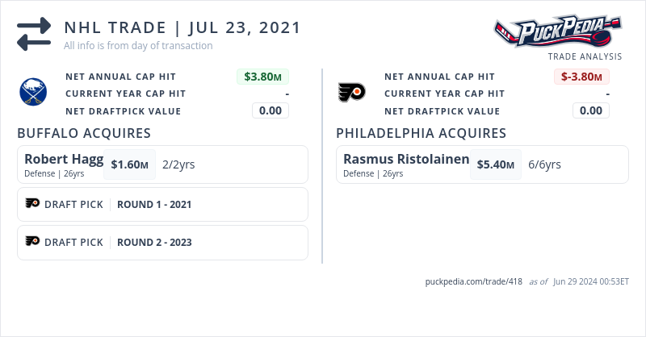
Task: Open Robert Hagg player card
Action: pyautogui.click(x=64, y=159)
